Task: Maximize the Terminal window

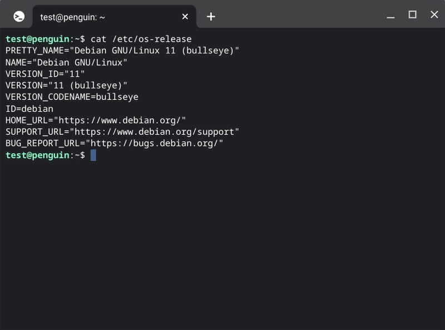Action: pyautogui.click(x=412, y=14)
